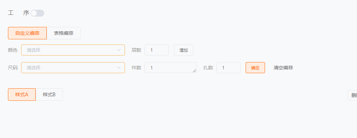
Task: Click the 件数 textarea resize handle
Action: [x=194, y=71]
